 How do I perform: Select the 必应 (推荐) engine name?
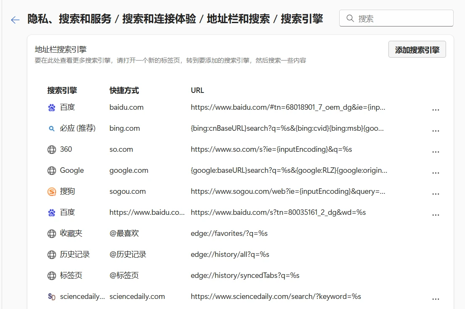tap(78, 128)
